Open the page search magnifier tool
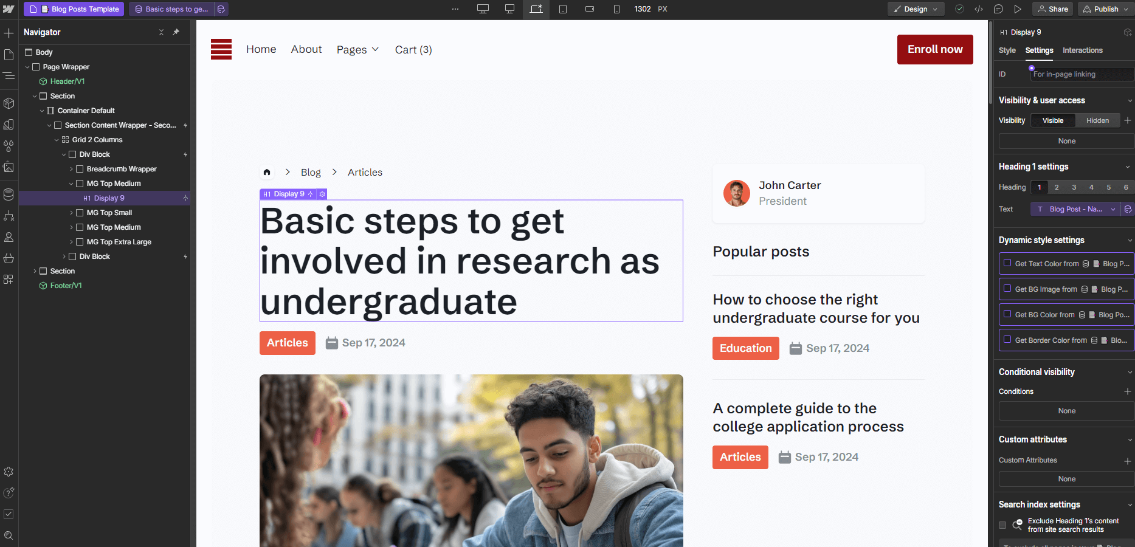This screenshot has width=1135, height=547. click(x=9, y=536)
